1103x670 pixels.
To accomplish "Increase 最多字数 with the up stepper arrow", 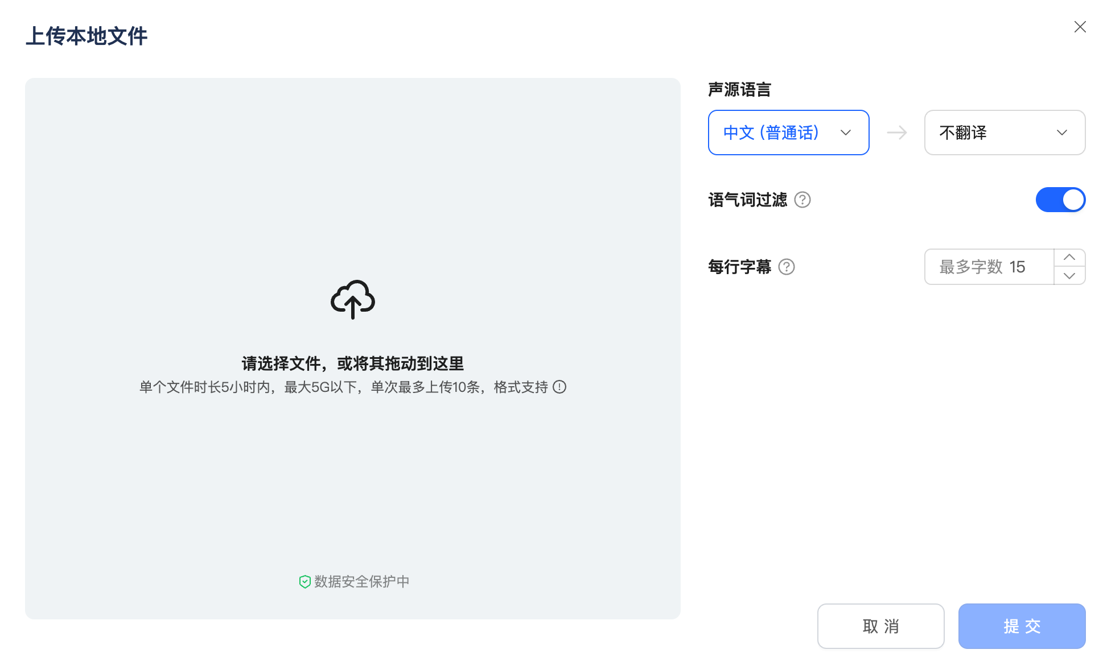I will (1070, 258).
